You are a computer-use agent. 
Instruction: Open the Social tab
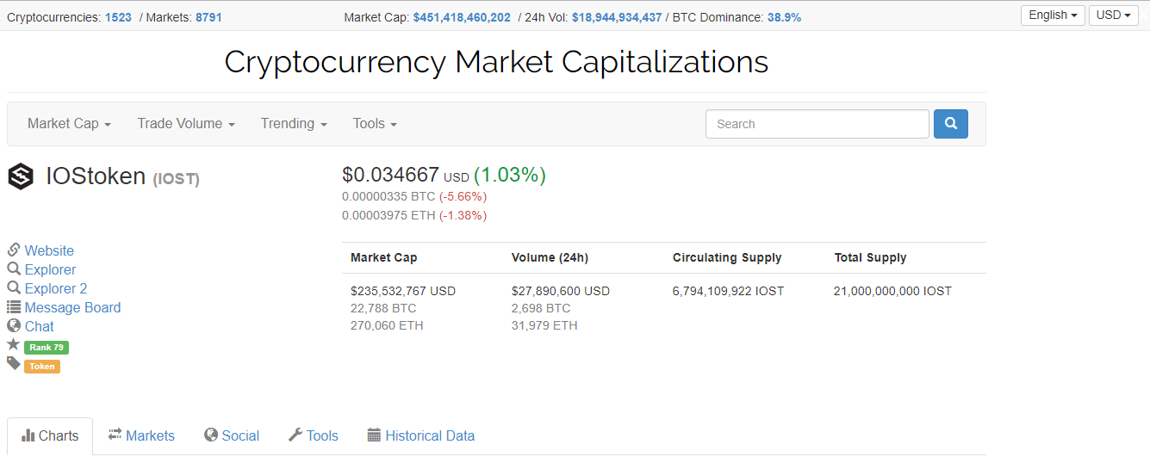pos(231,435)
